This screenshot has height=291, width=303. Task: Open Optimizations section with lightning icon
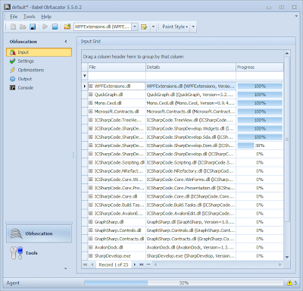point(39,70)
